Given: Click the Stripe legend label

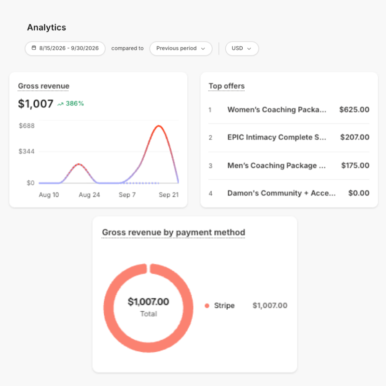Looking at the screenshot, I should [224, 306].
